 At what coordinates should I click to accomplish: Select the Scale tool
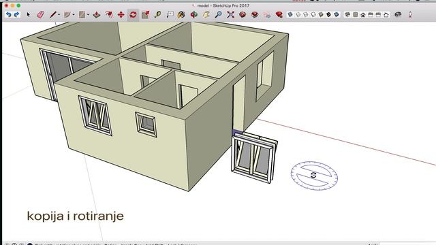click(145, 14)
